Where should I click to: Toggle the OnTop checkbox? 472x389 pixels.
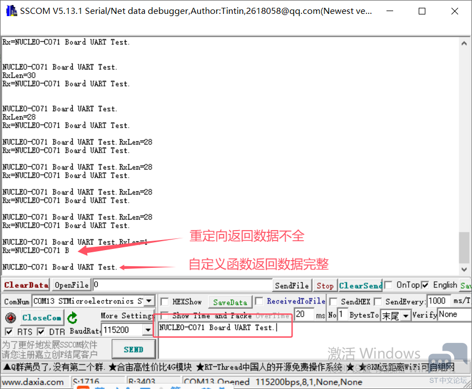click(388, 285)
